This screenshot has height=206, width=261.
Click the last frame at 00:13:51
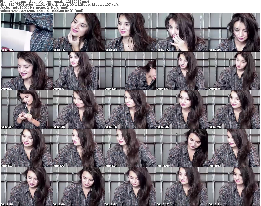click(x=234, y=187)
